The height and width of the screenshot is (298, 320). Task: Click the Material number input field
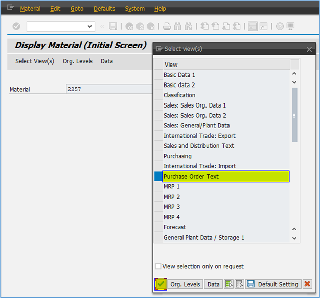click(x=109, y=89)
